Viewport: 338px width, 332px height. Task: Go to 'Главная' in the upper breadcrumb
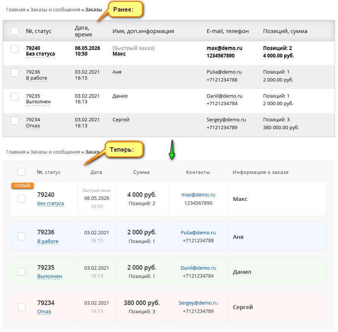pyautogui.click(x=15, y=10)
